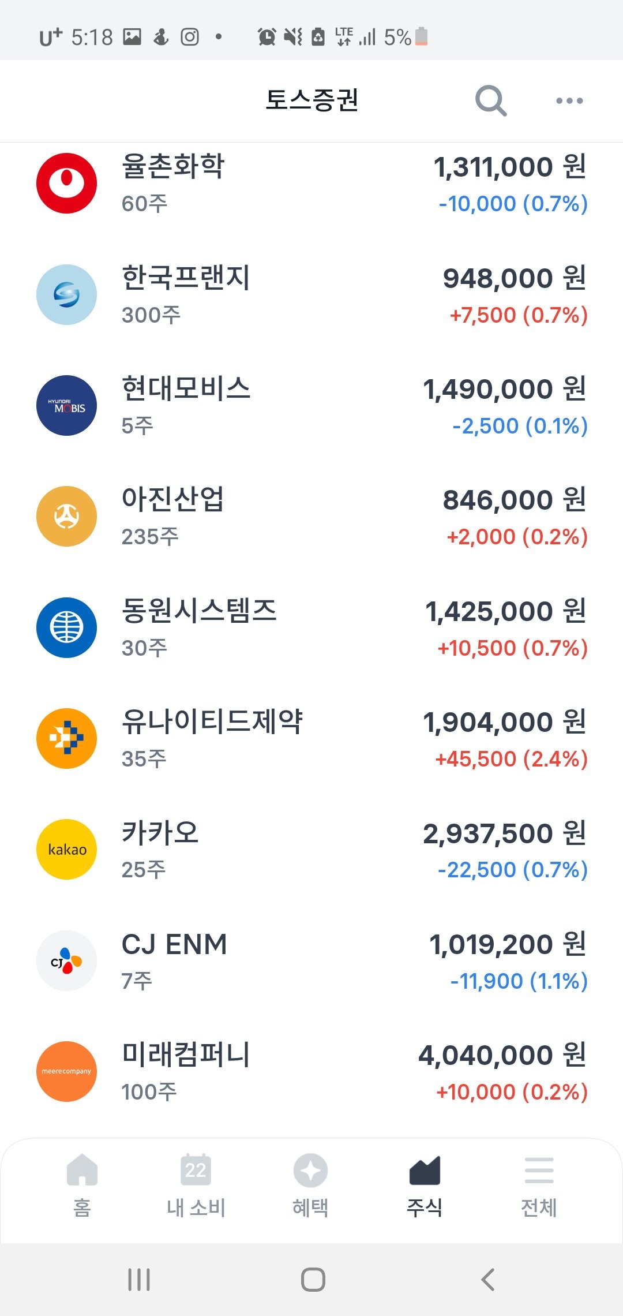Open the three-dot more options menu
Screen dimensions: 623x1316
[x=569, y=101]
